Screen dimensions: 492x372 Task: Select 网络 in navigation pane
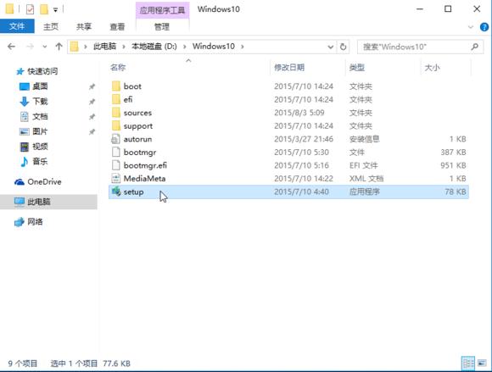pyautogui.click(x=35, y=222)
